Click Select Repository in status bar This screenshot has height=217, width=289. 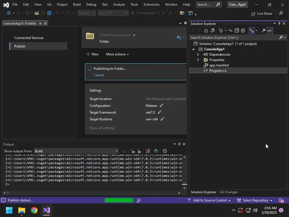tap(255, 200)
